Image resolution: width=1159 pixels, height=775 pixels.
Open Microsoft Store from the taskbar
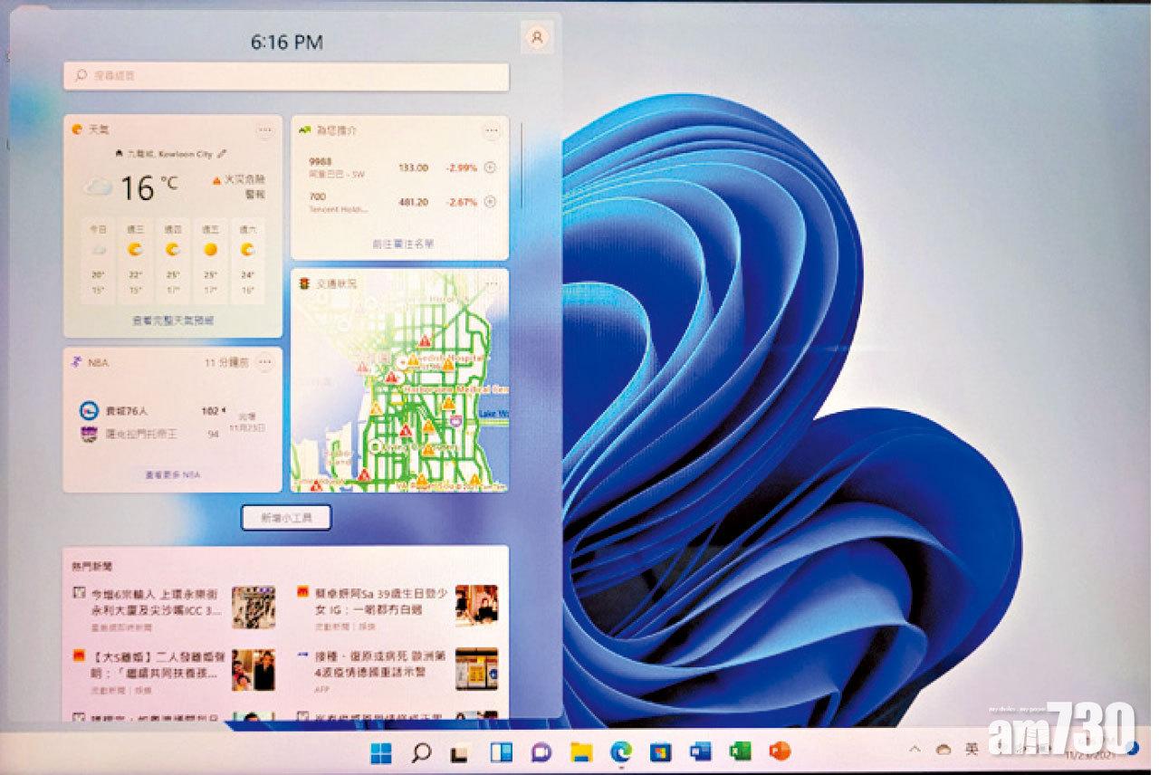[660, 751]
